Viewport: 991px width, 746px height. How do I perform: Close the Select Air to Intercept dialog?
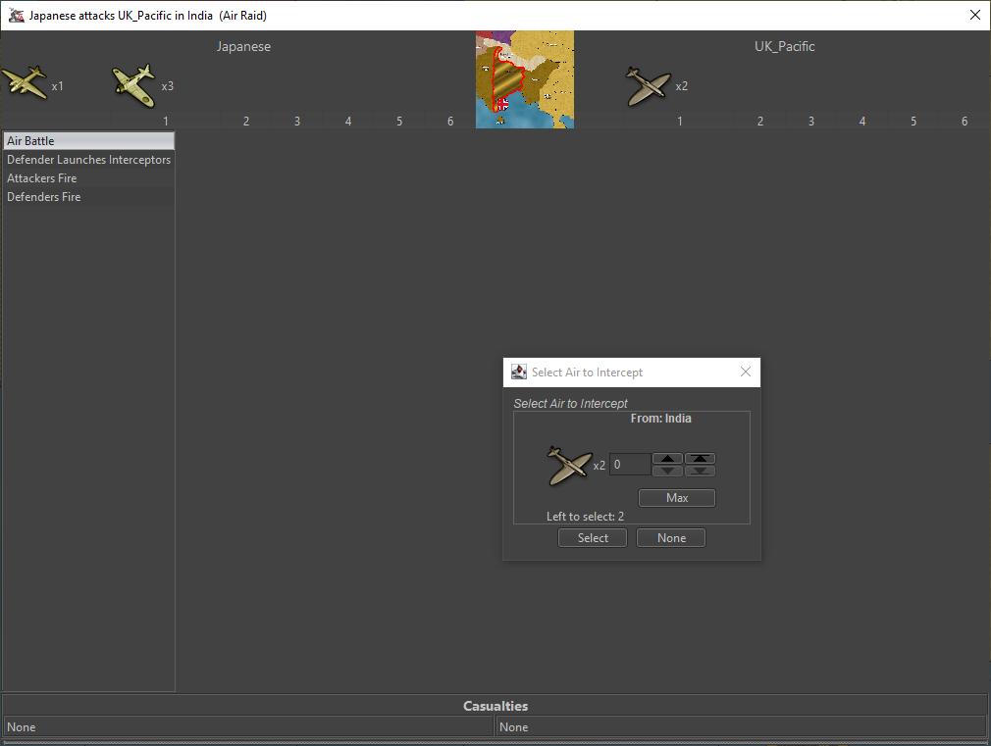[x=746, y=373]
